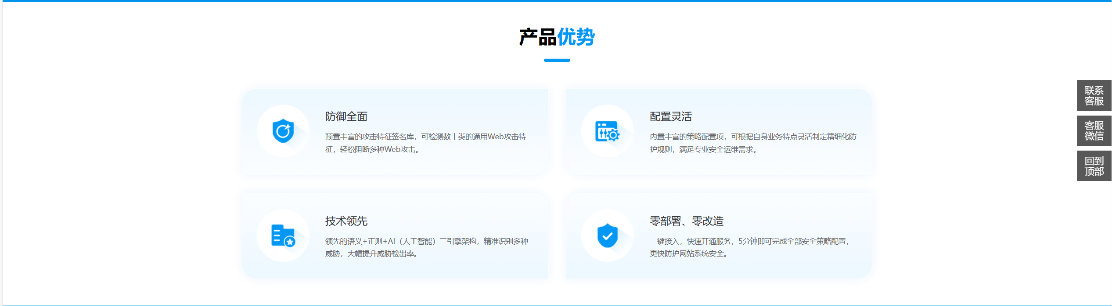
Task: Open the 客服微信 side button
Action: point(1094,130)
